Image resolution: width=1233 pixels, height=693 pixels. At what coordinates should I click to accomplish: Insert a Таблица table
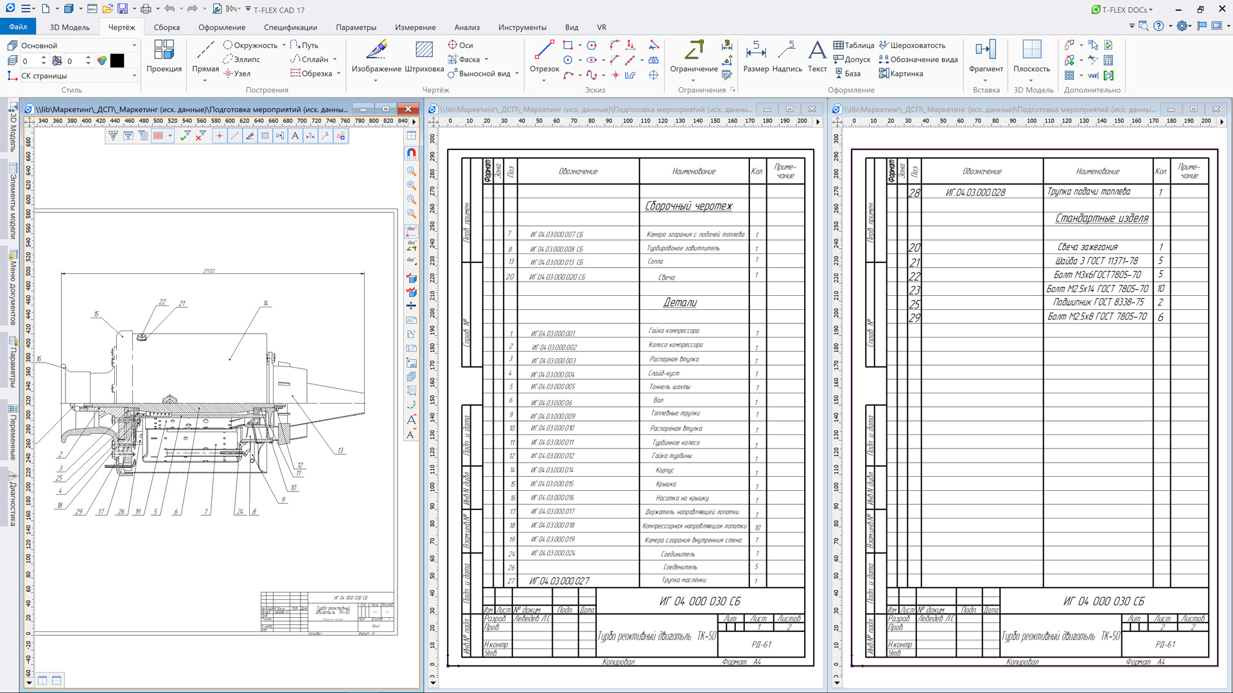point(853,46)
